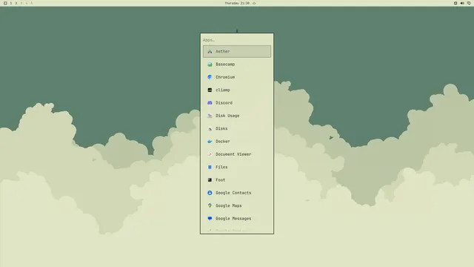This screenshot has width=474, height=267.
Task: Click the Google Contacts icon
Action: click(x=210, y=193)
